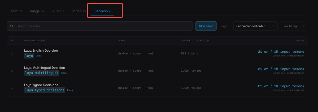The image size is (318, 112).
Task: Open Laya Typed Decisions model
Action: pos(41,85)
